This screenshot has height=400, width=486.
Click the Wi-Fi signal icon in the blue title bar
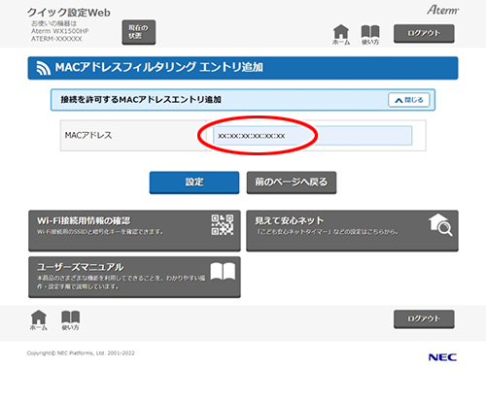coord(43,68)
